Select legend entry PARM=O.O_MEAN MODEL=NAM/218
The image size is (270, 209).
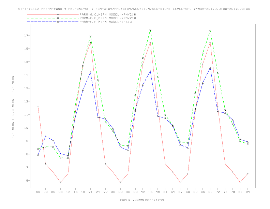click(108, 14)
